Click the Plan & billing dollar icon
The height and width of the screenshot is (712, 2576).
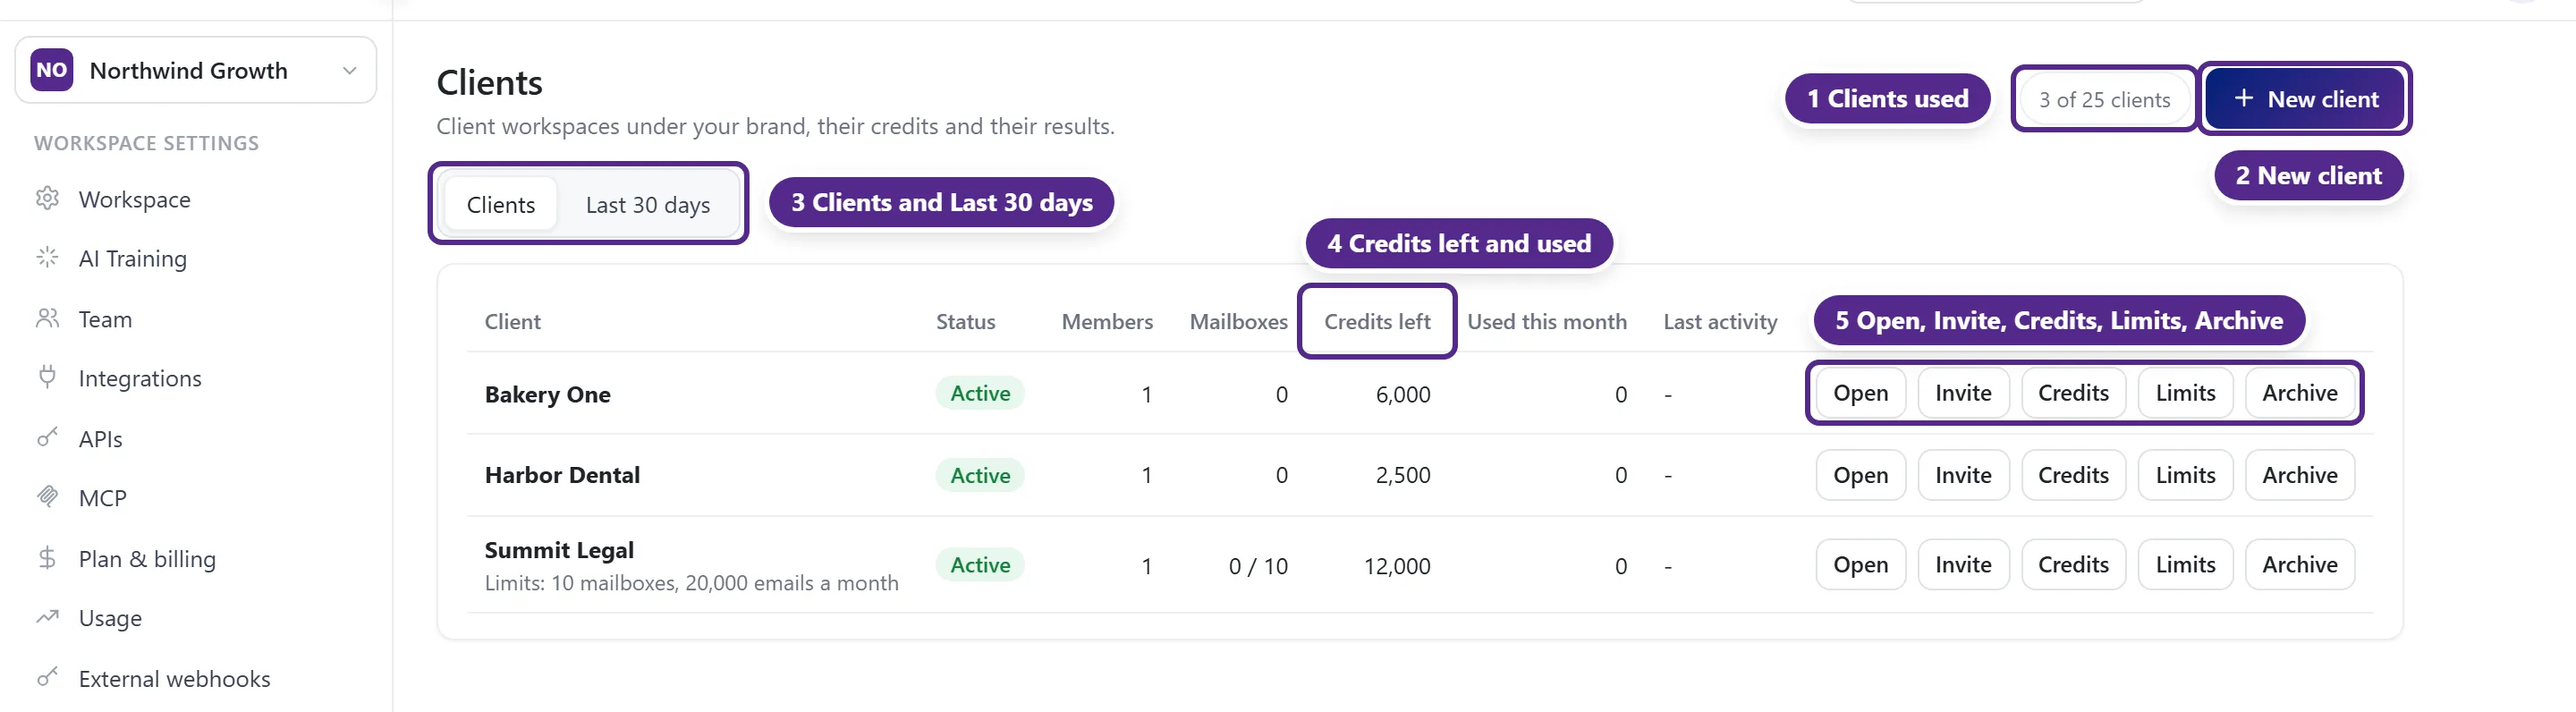pos(47,558)
